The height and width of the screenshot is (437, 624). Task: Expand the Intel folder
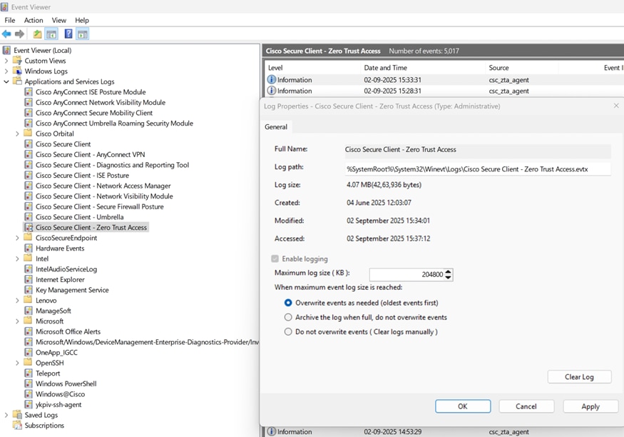coord(17,259)
